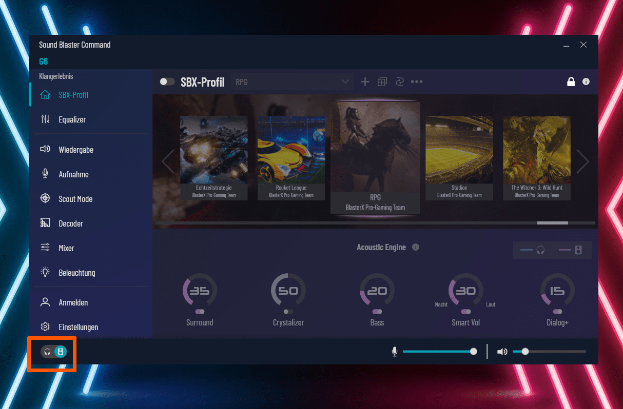Click the Anmelden user icon

(45, 302)
